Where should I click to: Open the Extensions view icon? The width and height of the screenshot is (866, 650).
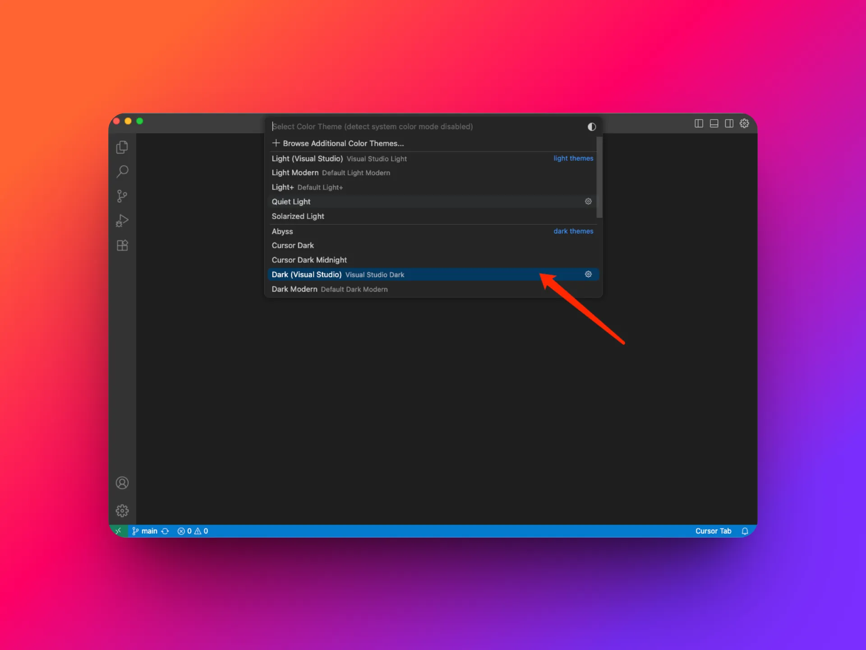(x=122, y=245)
